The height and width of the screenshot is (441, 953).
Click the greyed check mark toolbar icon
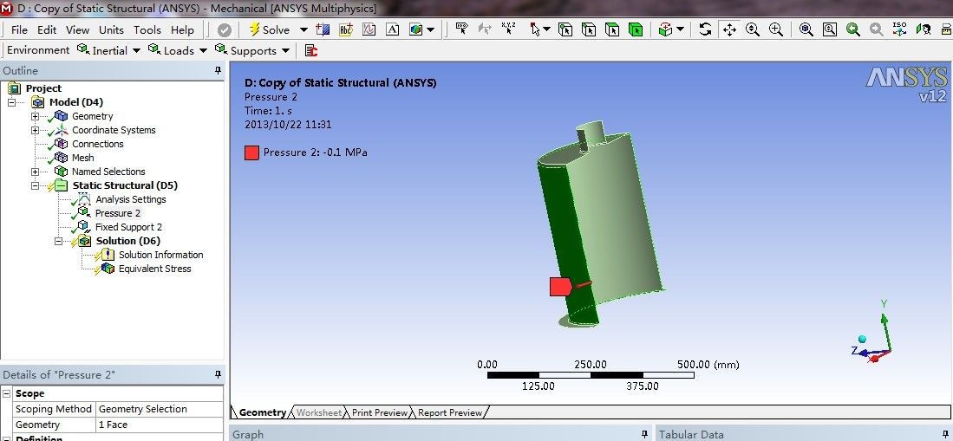[x=225, y=29]
